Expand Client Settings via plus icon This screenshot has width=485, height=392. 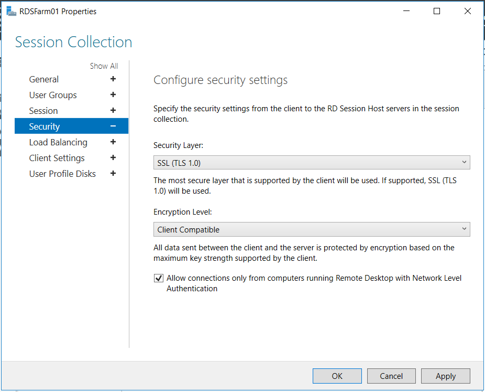pyautogui.click(x=113, y=158)
